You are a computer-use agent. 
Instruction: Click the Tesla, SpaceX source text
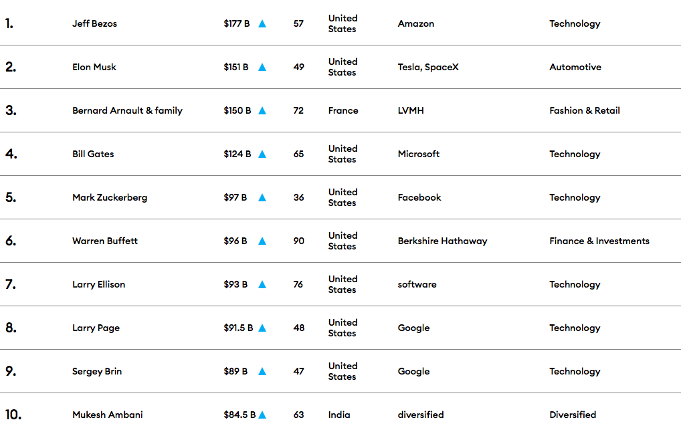click(428, 68)
